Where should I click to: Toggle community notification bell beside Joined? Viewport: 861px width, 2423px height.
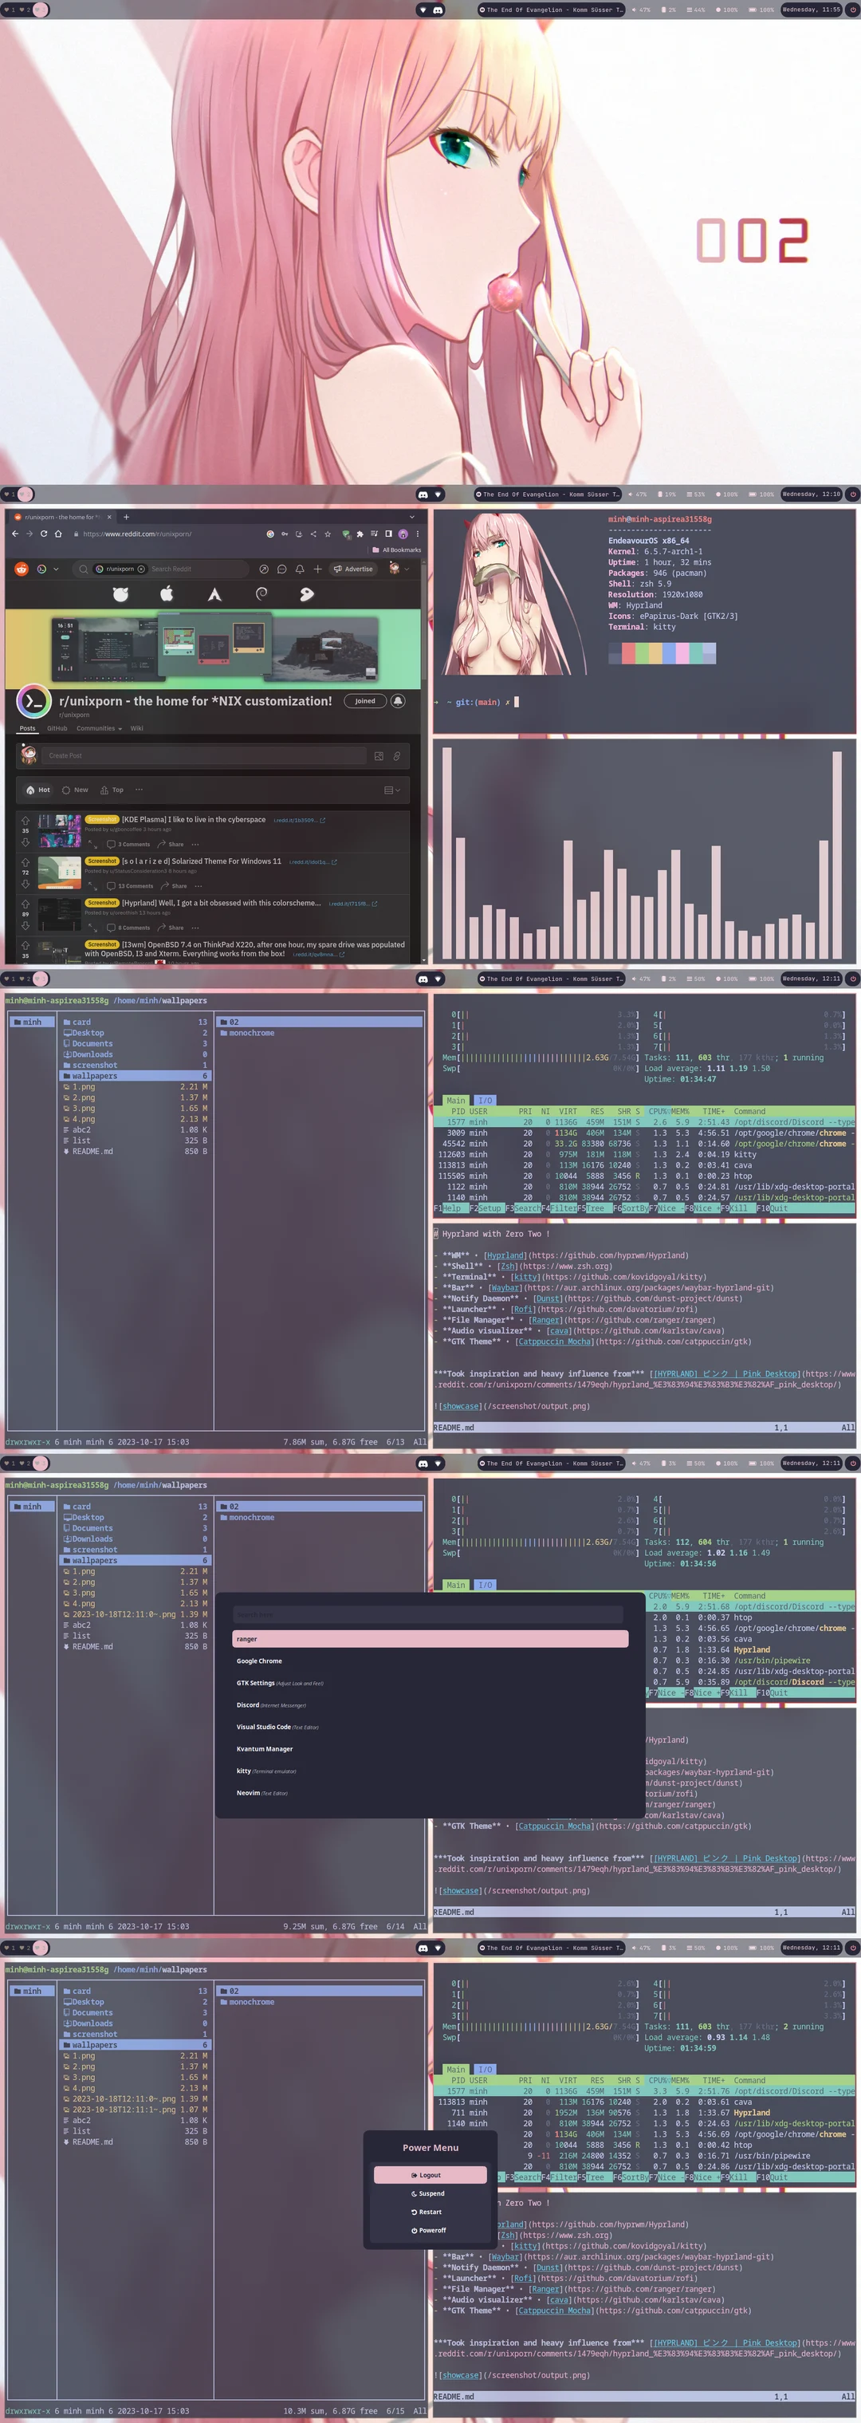click(399, 701)
